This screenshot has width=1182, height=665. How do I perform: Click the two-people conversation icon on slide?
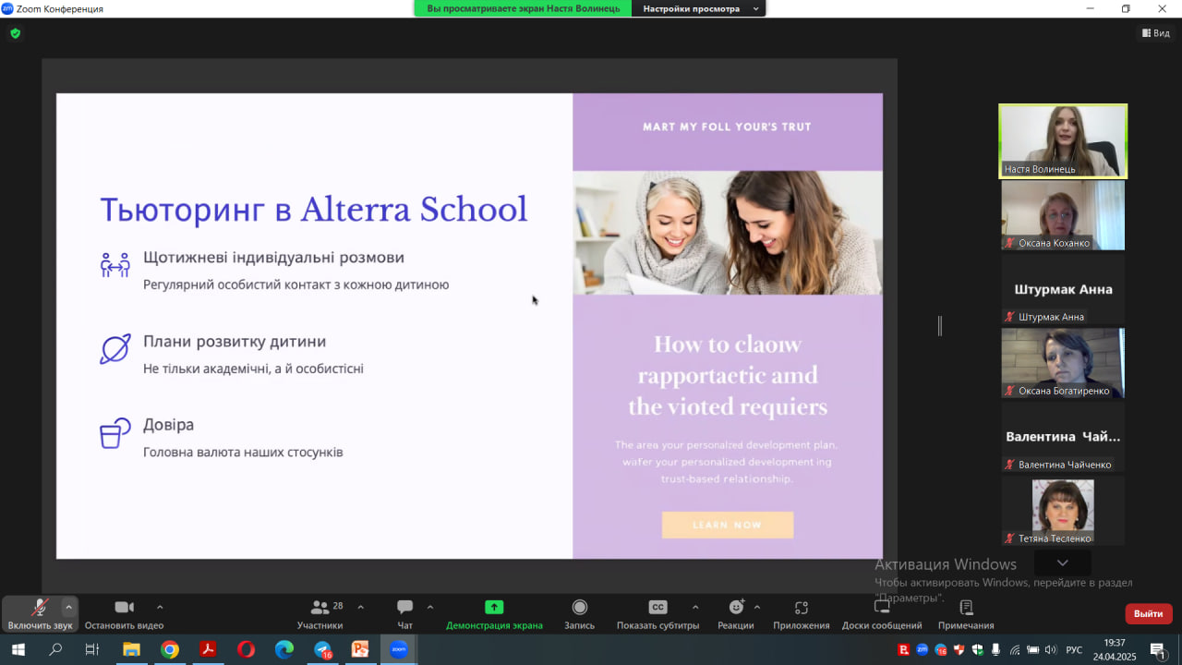click(115, 265)
